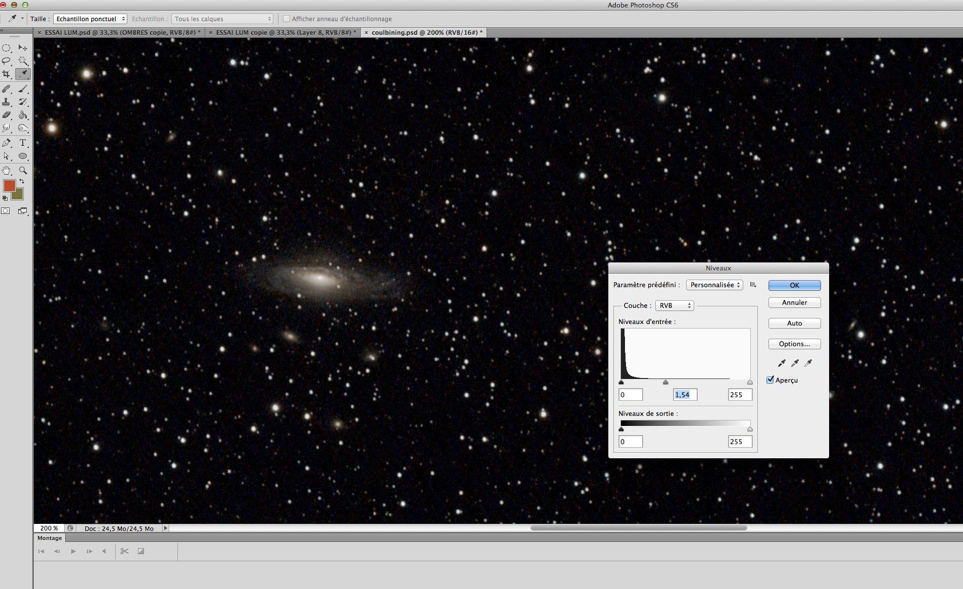This screenshot has width=963, height=589.
Task: Switch to the coulbining.psd tab
Action: pos(427,32)
